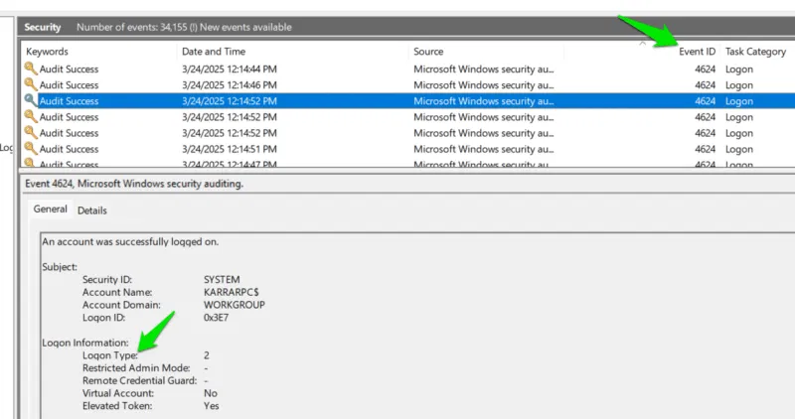The height and width of the screenshot is (419, 795).
Task: Click Logon task category in the 12:14:46 PM row
Action: tap(739, 85)
